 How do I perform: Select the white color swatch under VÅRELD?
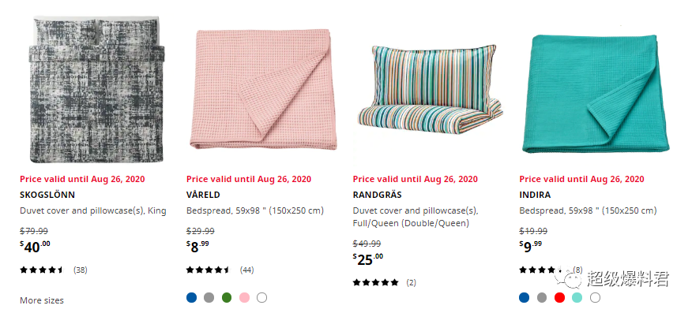click(261, 298)
